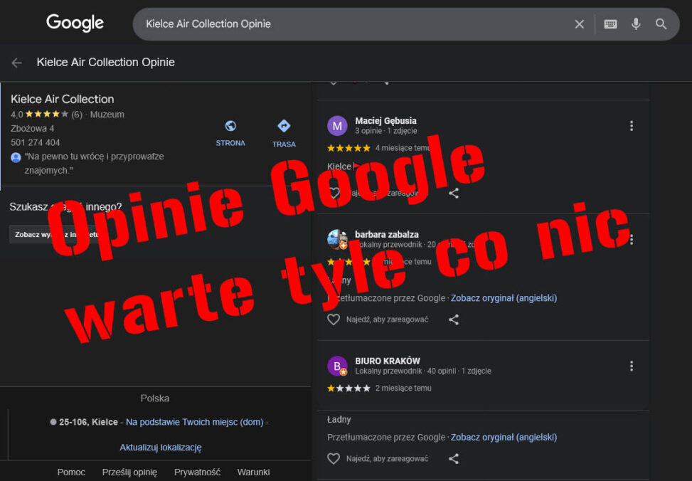
Task: Open options menu for Maciej Gębusia review
Action: (x=631, y=126)
